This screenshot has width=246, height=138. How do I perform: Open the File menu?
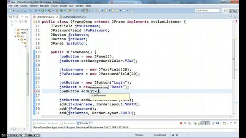[x=10, y=6]
